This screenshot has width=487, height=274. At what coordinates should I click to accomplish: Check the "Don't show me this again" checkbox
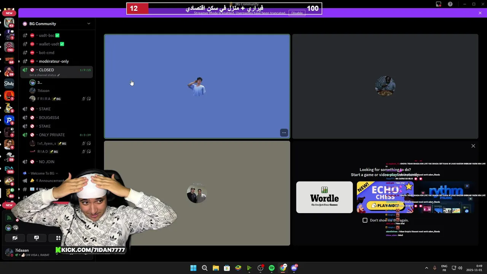coord(365,220)
